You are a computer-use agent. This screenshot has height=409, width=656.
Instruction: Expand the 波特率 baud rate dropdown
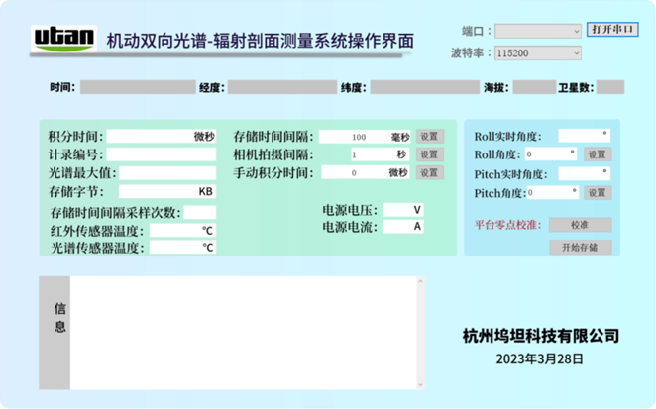point(538,52)
